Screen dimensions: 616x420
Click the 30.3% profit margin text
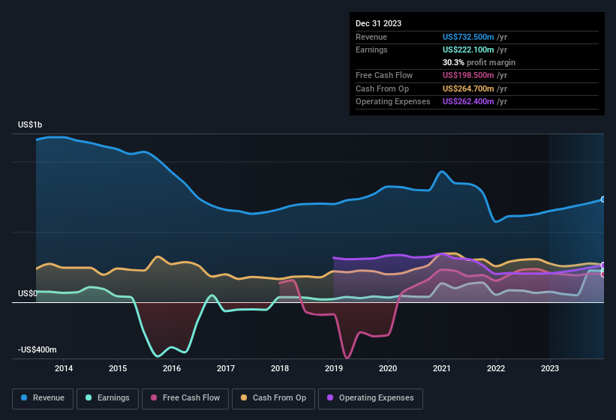click(479, 62)
